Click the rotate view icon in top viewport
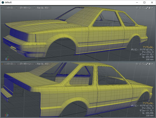The width and height of the screenshot is (156, 118). pyautogui.click(x=140, y=8)
